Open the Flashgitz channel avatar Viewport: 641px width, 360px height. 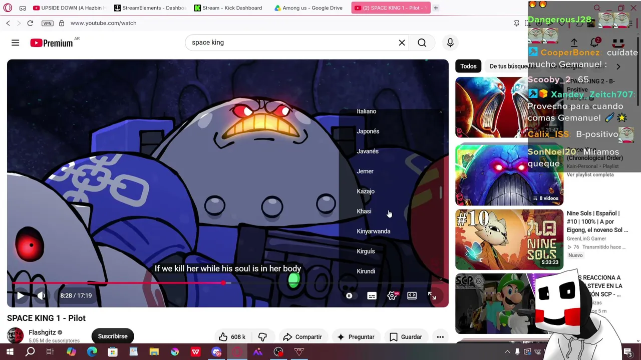click(x=15, y=336)
